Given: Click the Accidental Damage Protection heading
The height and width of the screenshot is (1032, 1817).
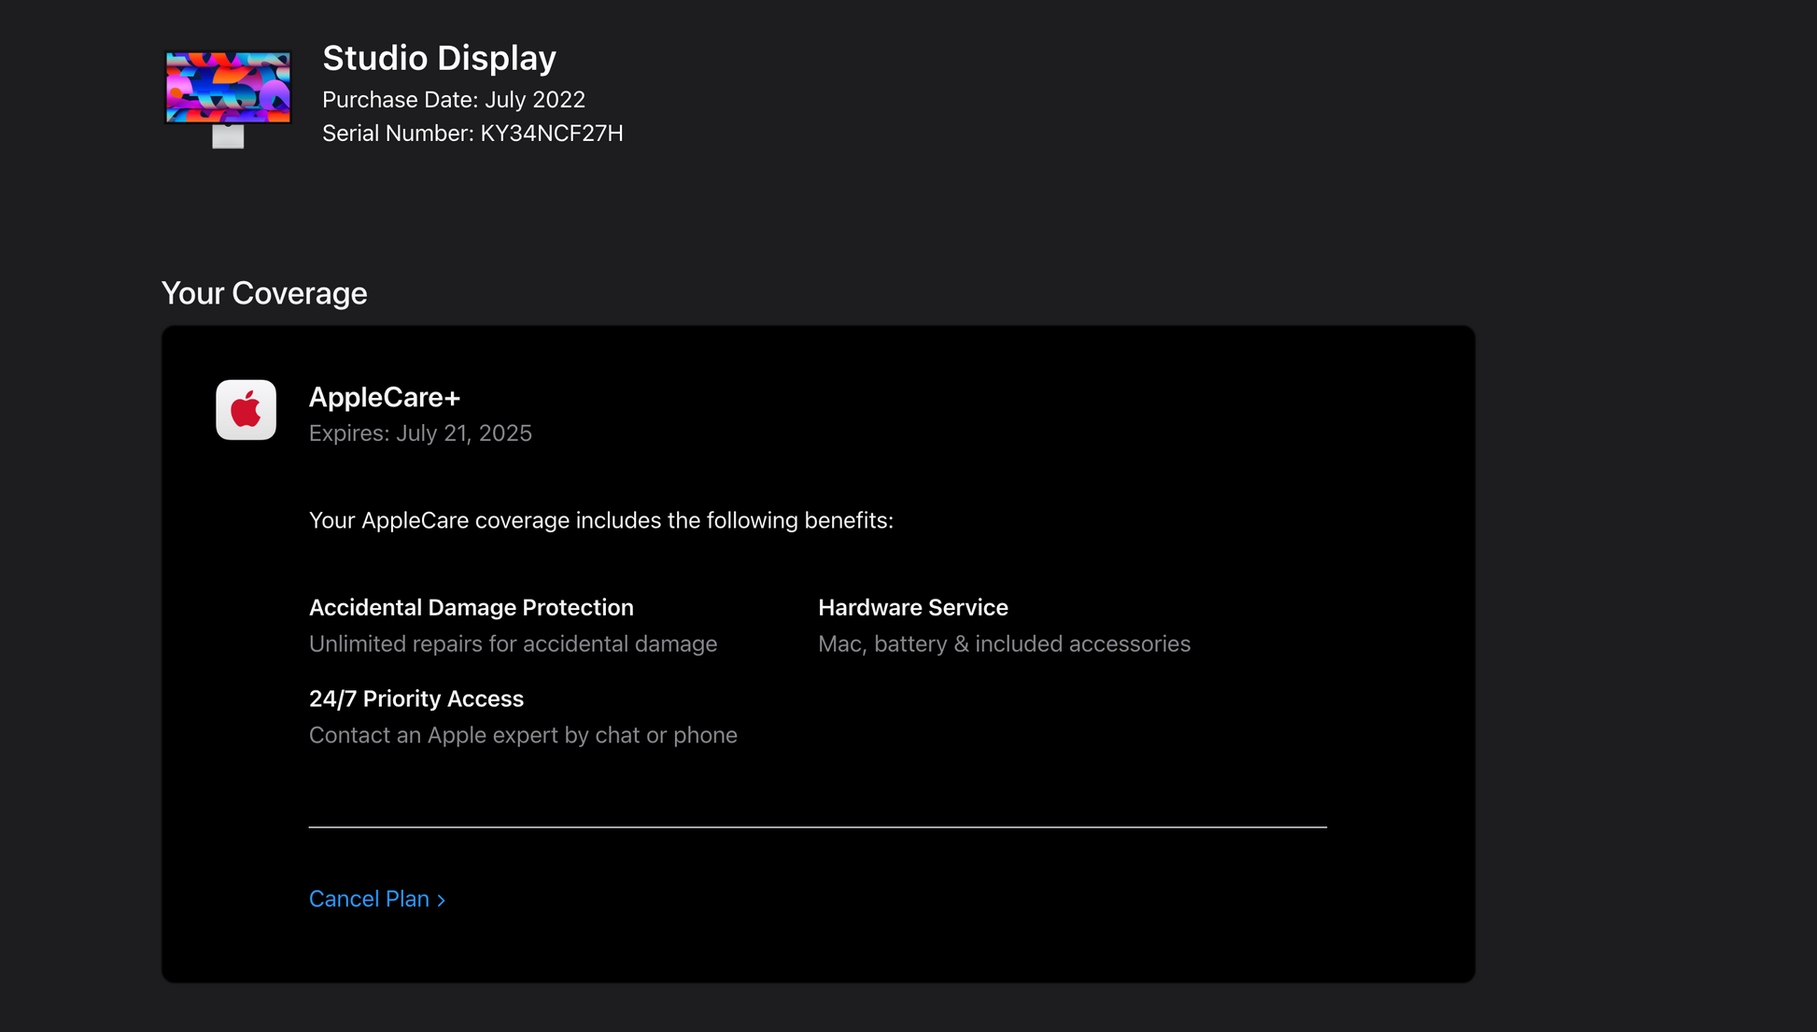Looking at the screenshot, I should [471, 607].
